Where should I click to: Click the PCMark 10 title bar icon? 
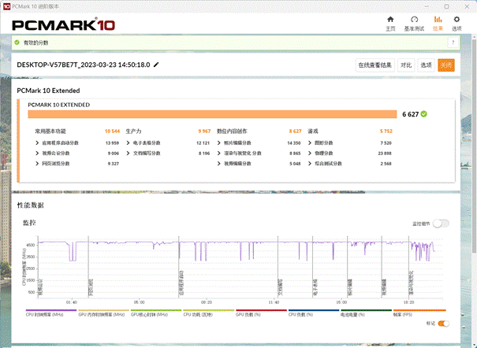click(6, 5)
